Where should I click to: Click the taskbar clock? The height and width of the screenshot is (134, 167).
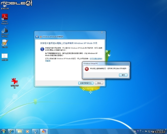click(x=160, y=131)
